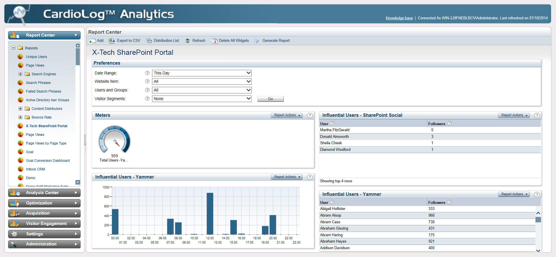Select the Search Phrases report
The height and width of the screenshot is (257, 556).
click(38, 83)
